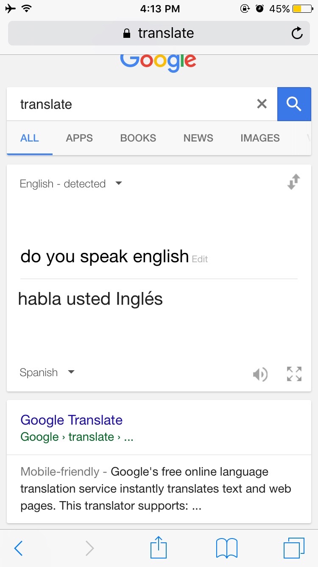Image resolution: width=318 pixels, height=567 pixels.
Task: Select the NEWS tab
Action: [x=198, y=138]
